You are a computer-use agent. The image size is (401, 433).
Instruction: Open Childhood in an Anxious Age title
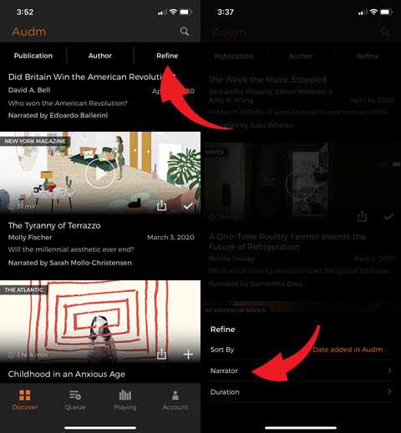coord(67,374)
